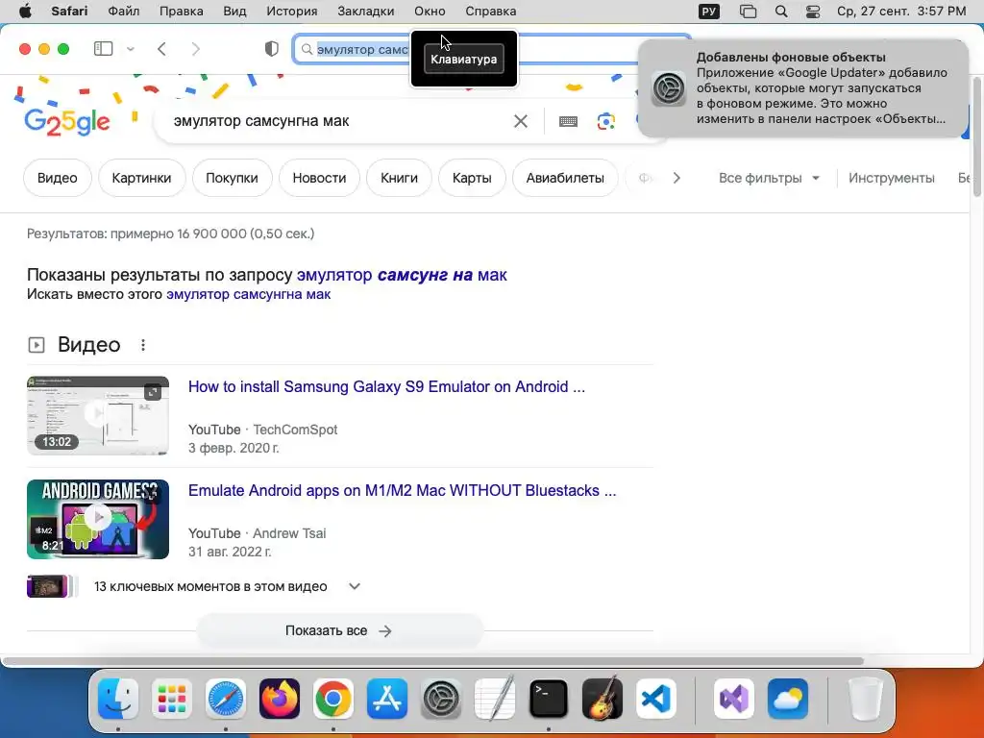Screen dimensions: 984x738
Task: Clear the Google search query with X
Action: (520, 121)
